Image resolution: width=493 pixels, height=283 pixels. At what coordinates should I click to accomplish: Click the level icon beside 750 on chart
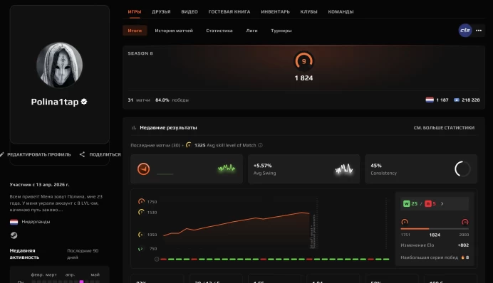point(140,248)
